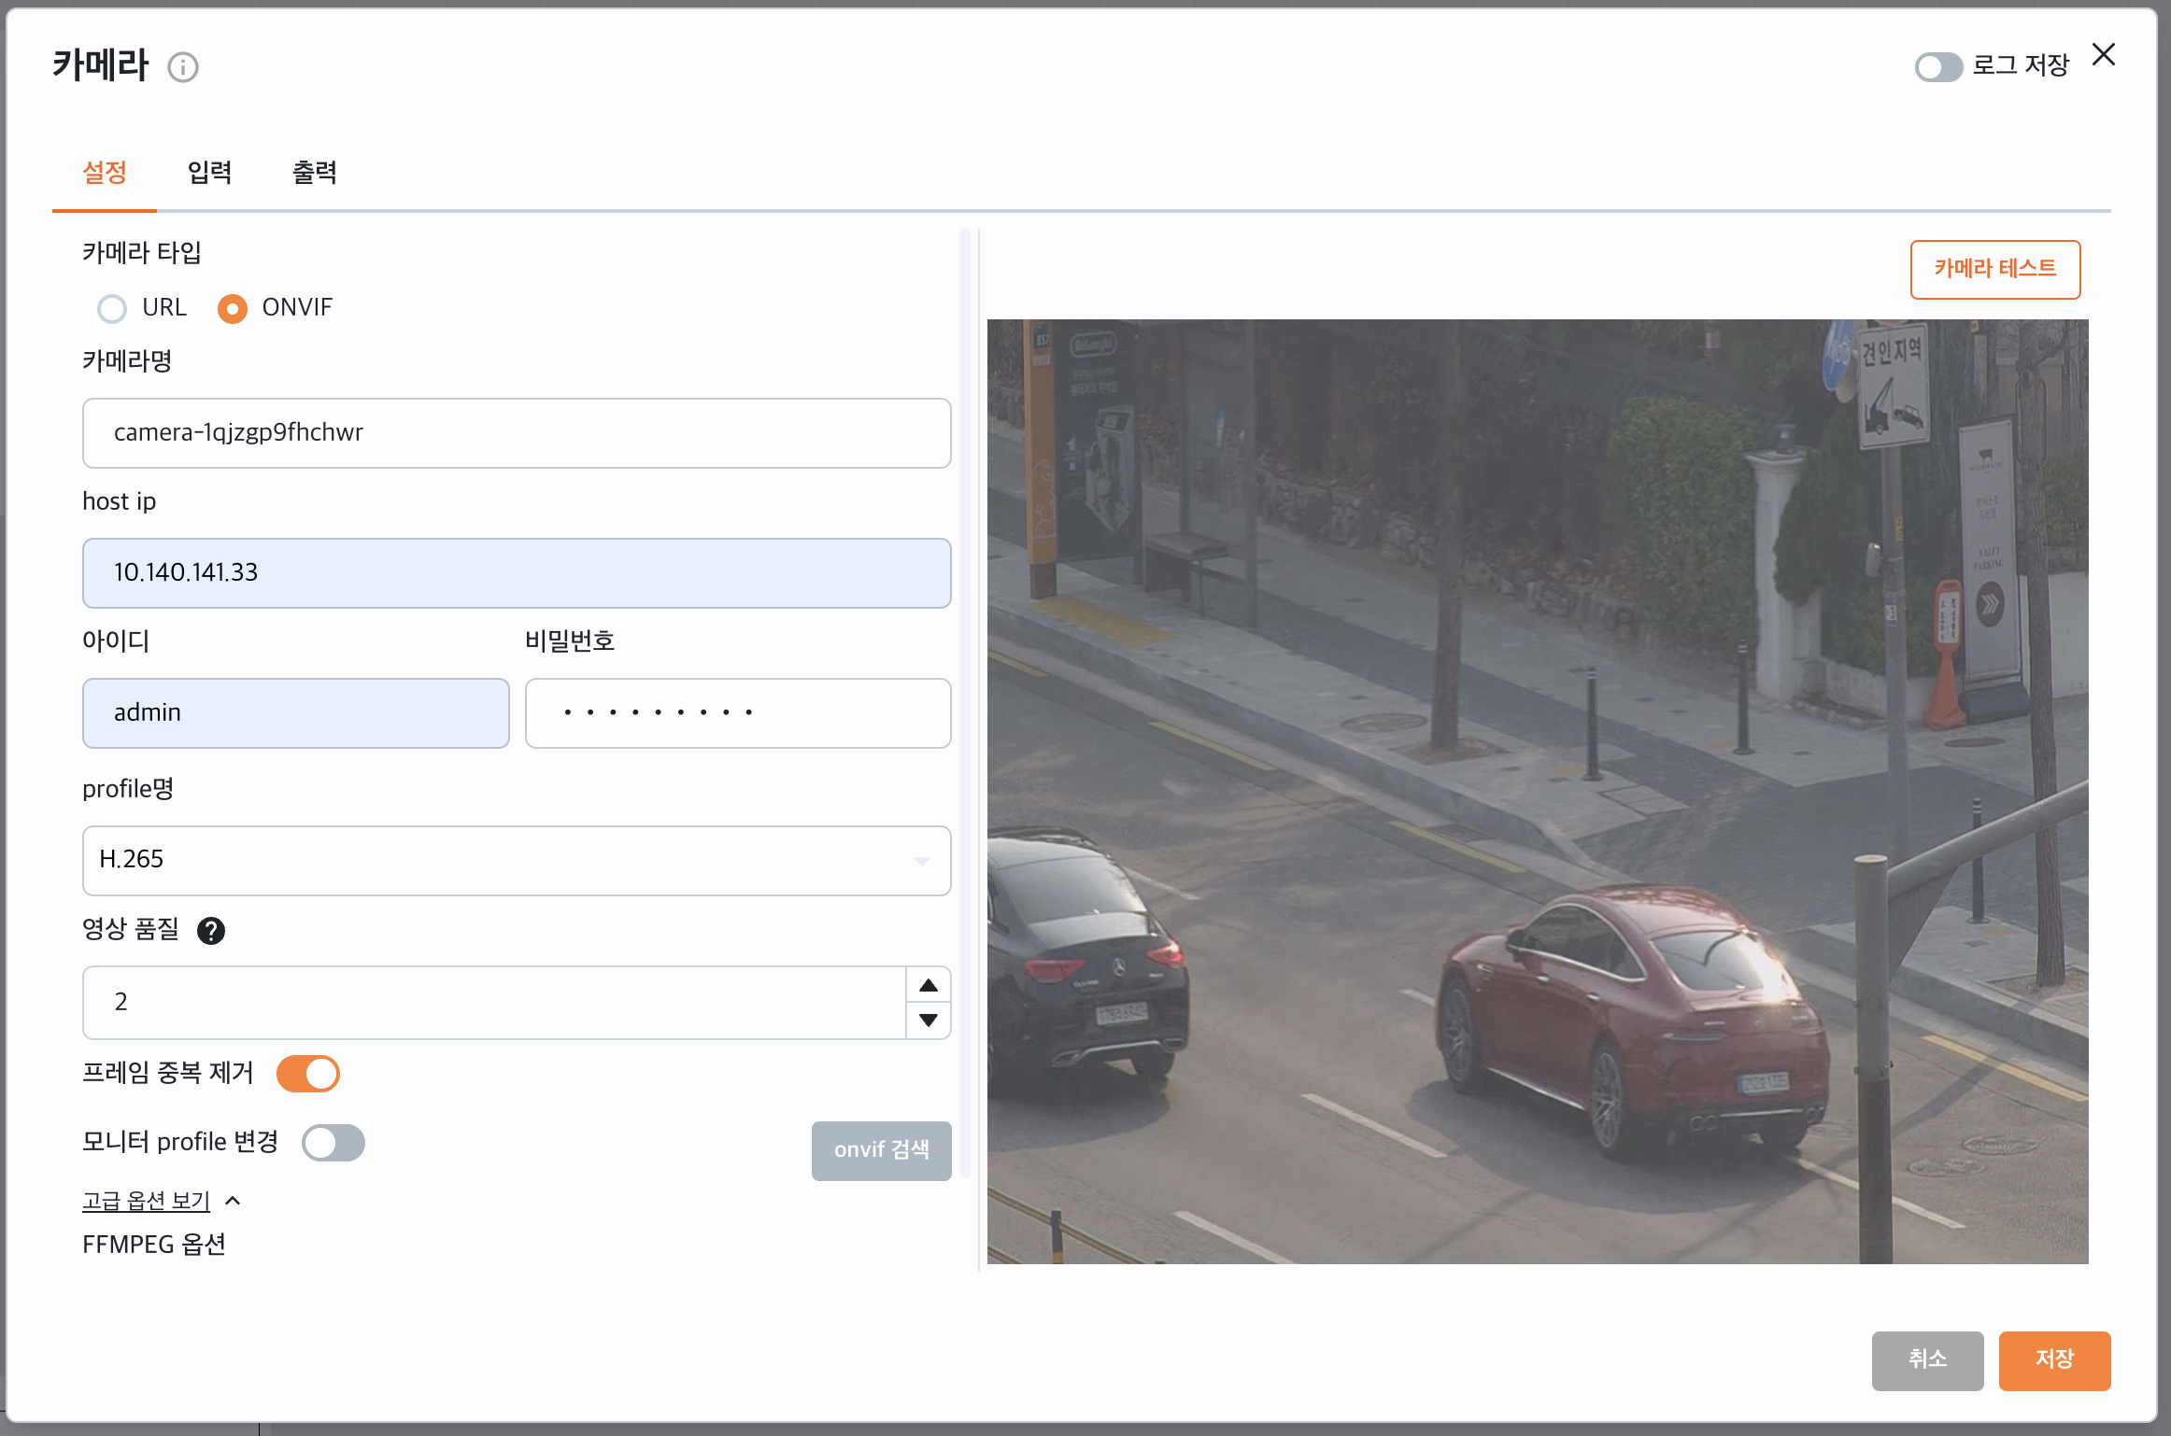The image size is (2171, 1436).
Task: Click the settings panel vertical scrollbar
Action: point(964,702)
